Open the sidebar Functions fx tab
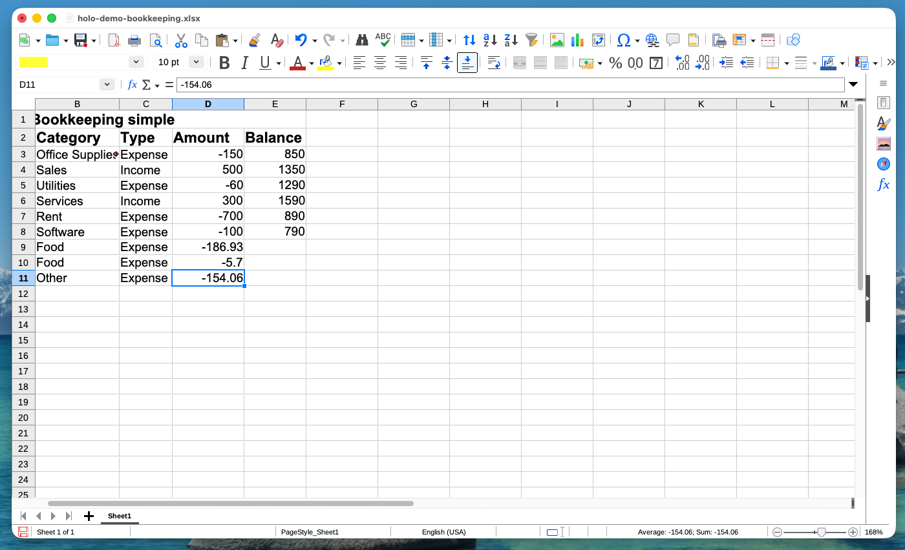Screen dimensions: 905x550 tap(884, 185)
